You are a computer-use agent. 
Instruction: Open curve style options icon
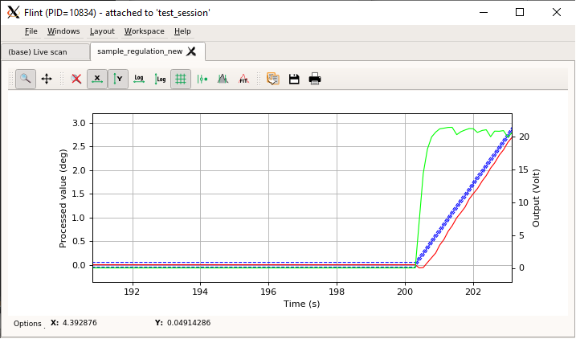click(x=202, y=79)
